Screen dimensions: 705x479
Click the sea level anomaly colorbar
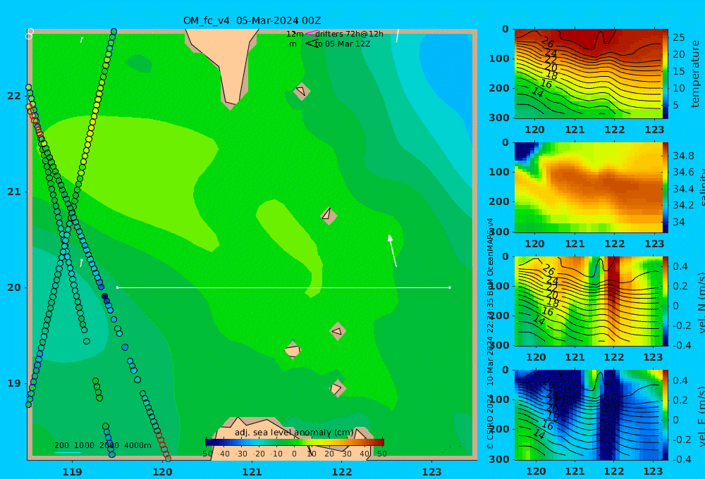click(295, 442)
